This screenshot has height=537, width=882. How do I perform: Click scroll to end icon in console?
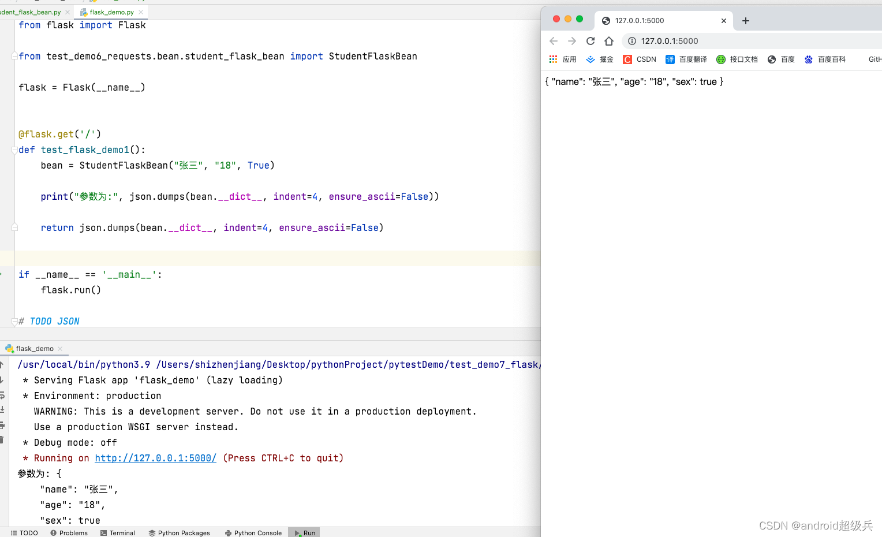[2, 410]
